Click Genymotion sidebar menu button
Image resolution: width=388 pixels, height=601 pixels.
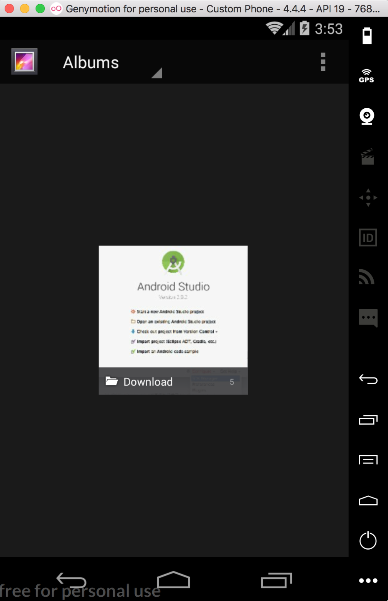[368, 460]
